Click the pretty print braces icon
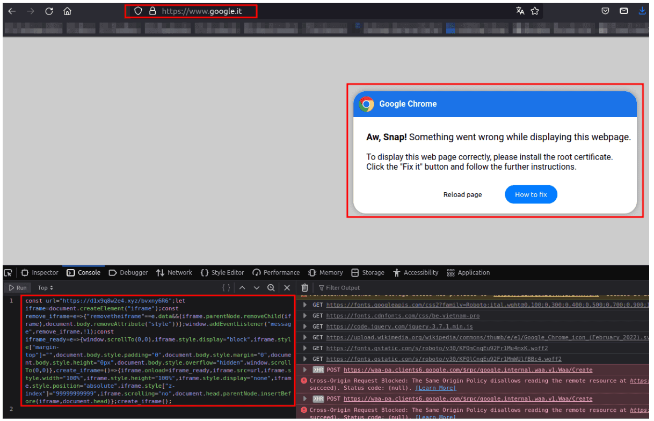Screen dimensions: 654x421 tap(227, 288)
